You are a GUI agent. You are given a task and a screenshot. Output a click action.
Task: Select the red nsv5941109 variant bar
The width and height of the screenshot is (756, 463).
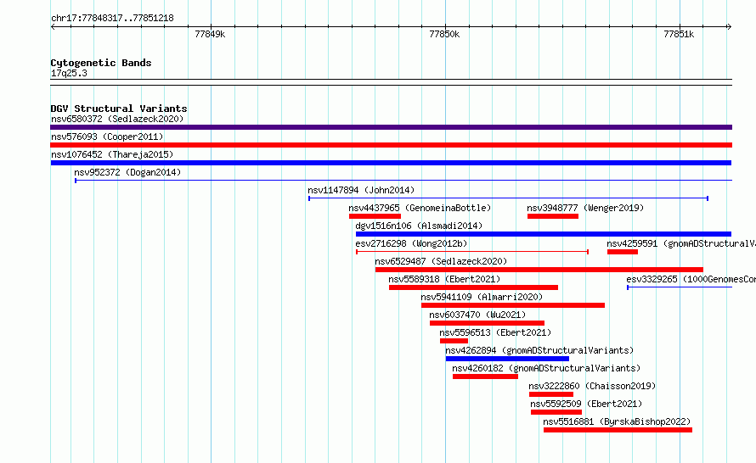(513, 305)
